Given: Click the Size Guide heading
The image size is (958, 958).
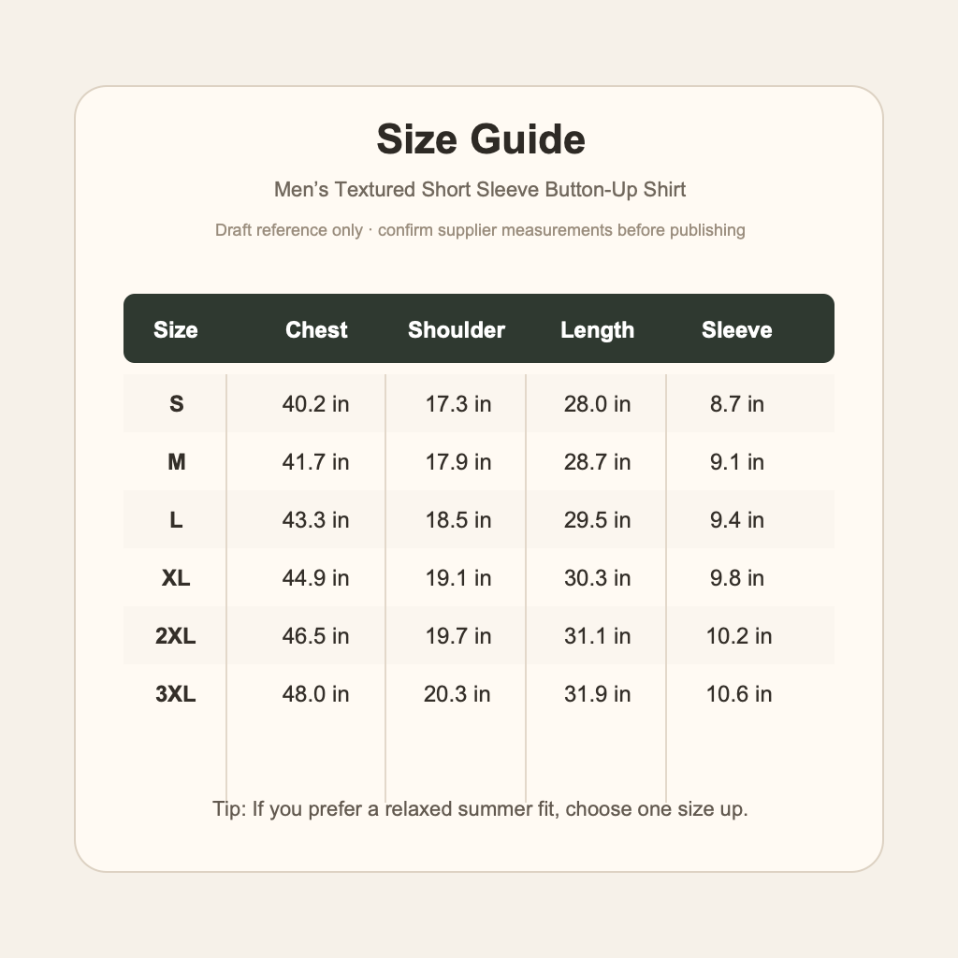Looking at the screenshot, I should pyautogui.click(x=481, y=139).
